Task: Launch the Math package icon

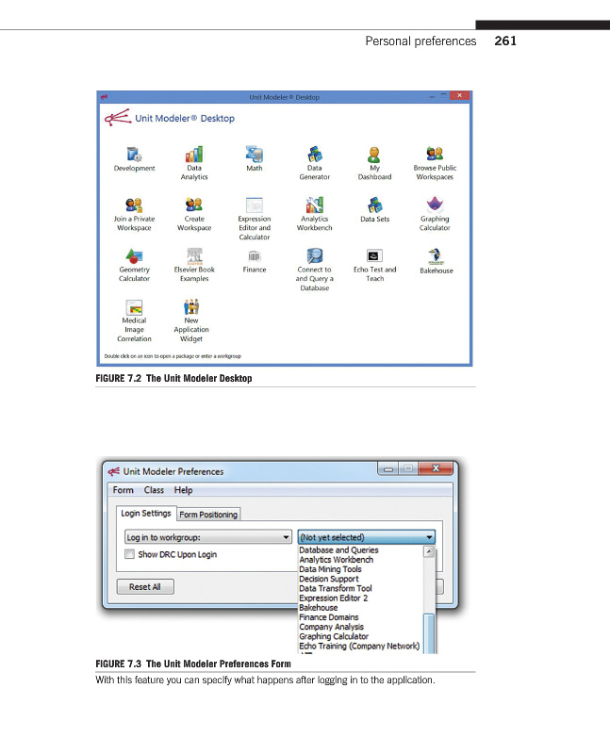Action: tap(255, 155)
